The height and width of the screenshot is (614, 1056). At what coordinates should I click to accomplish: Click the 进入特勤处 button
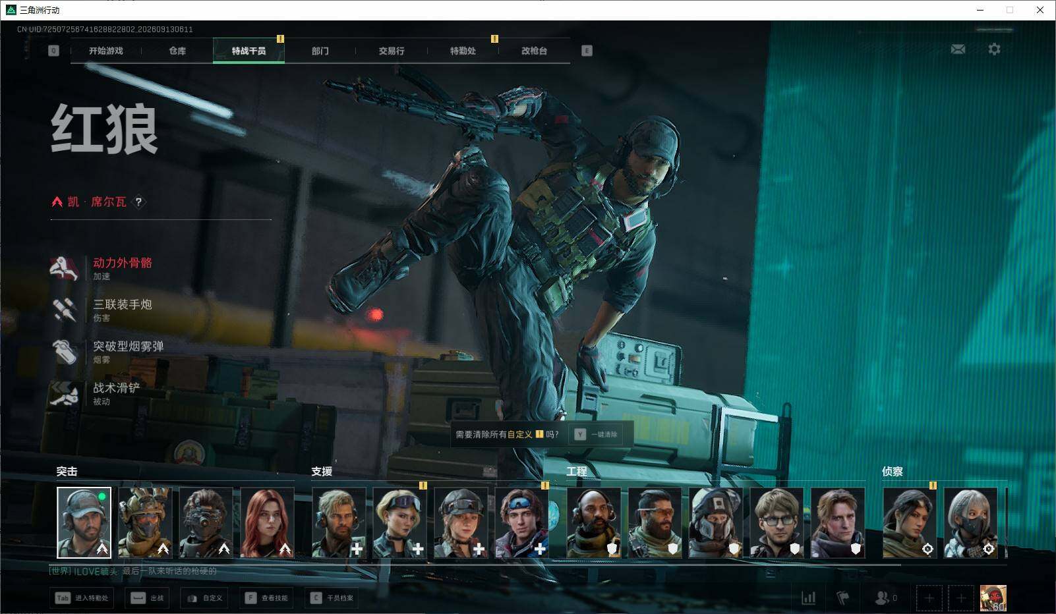[x=82, y=598]
